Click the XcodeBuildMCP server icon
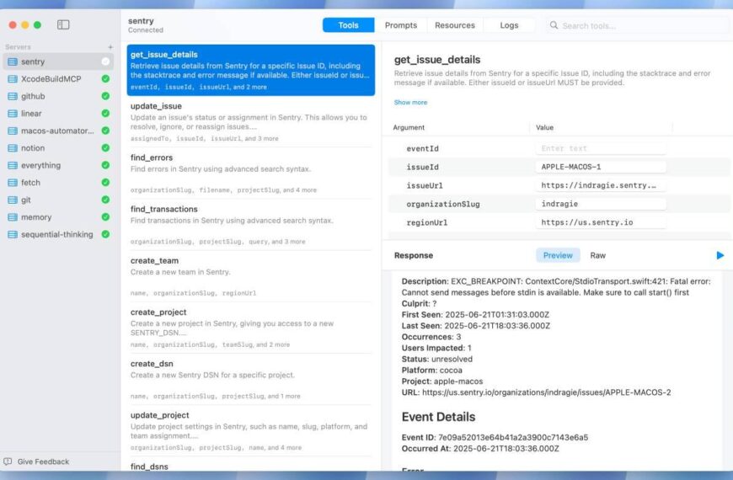The height and width of the screenshot is (480, 733). click(13, 79)
